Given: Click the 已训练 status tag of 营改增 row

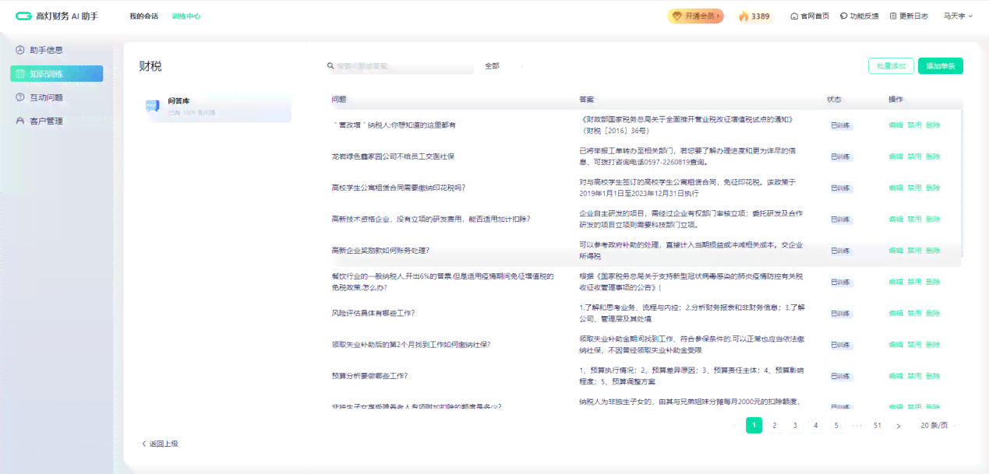Looking at the screenshot, I should click(840, 125).
